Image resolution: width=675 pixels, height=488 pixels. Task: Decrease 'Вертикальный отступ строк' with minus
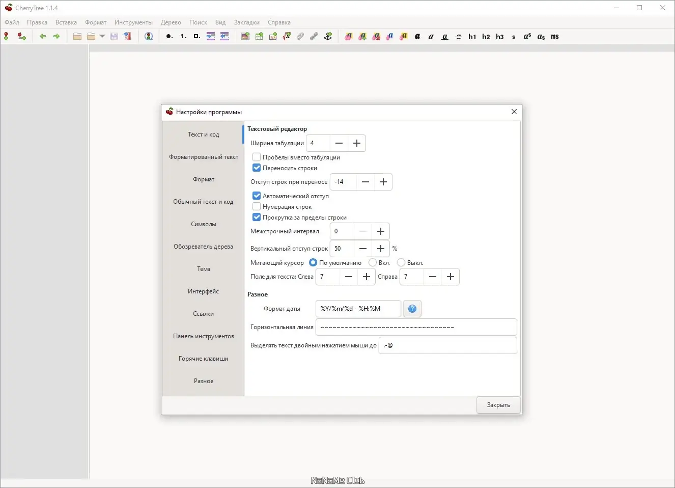click(363, 249)
